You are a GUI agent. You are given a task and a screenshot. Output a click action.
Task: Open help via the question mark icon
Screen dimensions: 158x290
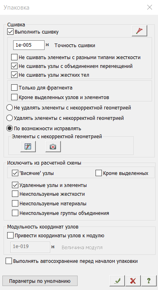pos(149,281)
